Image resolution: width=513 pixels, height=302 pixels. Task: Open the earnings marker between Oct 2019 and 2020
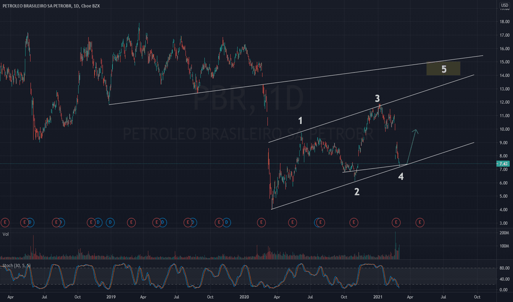pyautogui.click(x=219, y=223)
